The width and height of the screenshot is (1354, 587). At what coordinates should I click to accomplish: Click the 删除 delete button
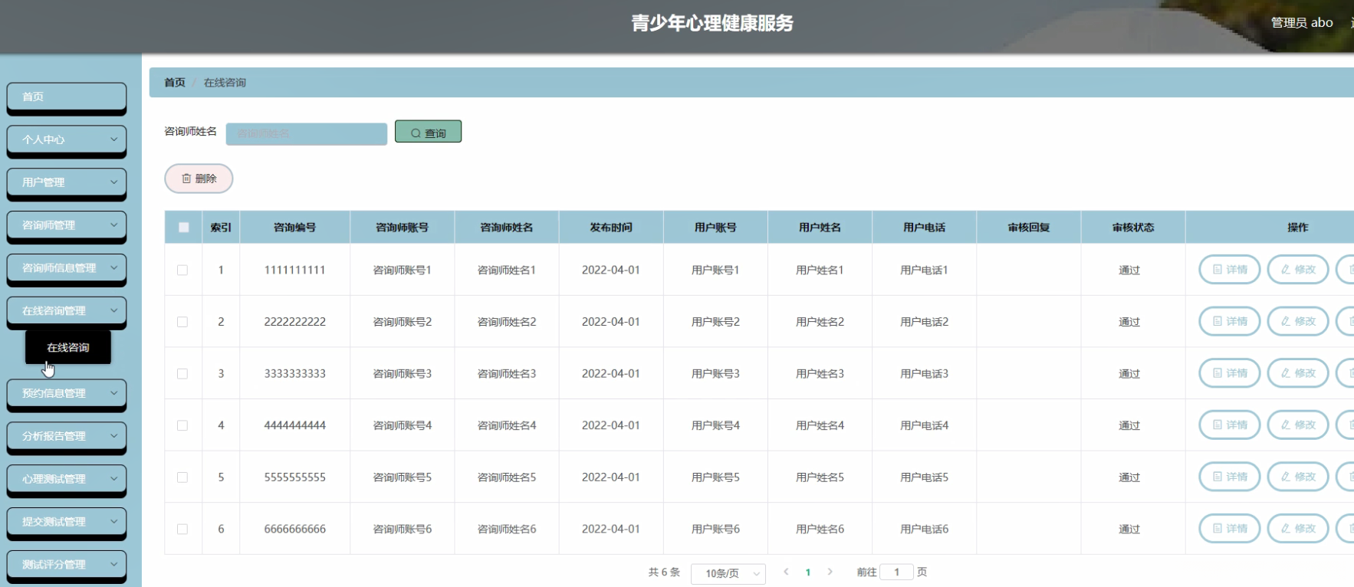(x=199, y=179)
